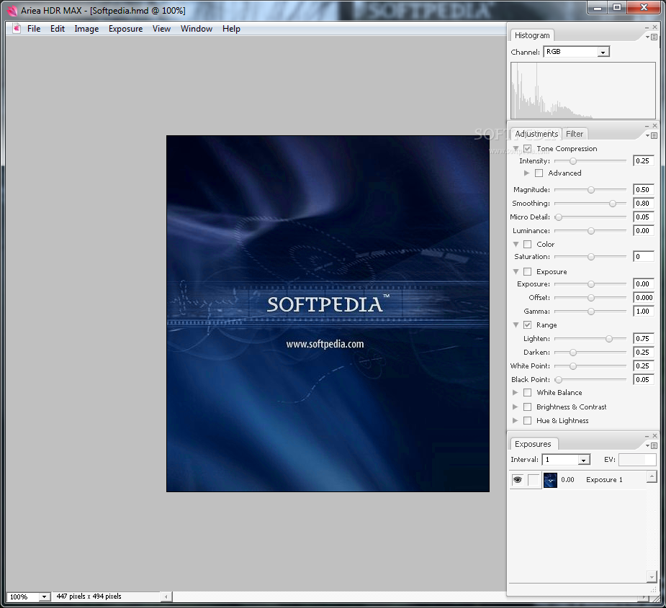Open the Edit menu
Viewport: 666px width, 608px height.
58,29
